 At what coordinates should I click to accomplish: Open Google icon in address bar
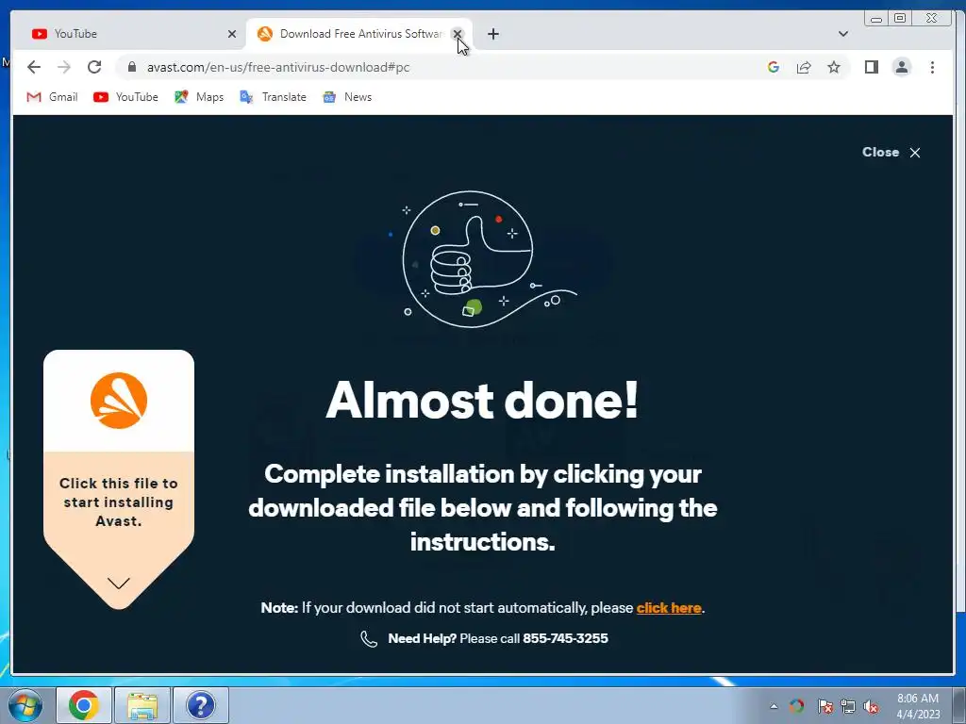click(774, 67)
